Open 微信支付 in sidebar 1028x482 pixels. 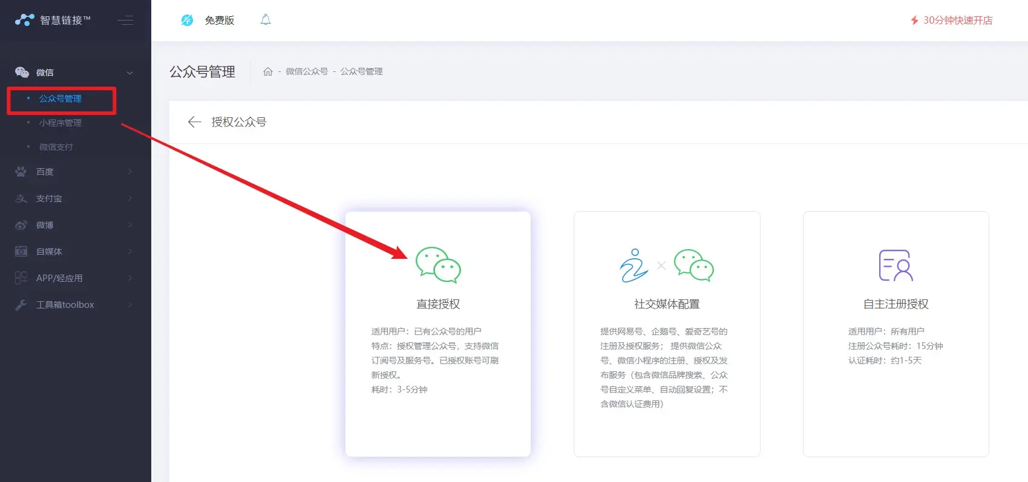(x=56, y=147)
